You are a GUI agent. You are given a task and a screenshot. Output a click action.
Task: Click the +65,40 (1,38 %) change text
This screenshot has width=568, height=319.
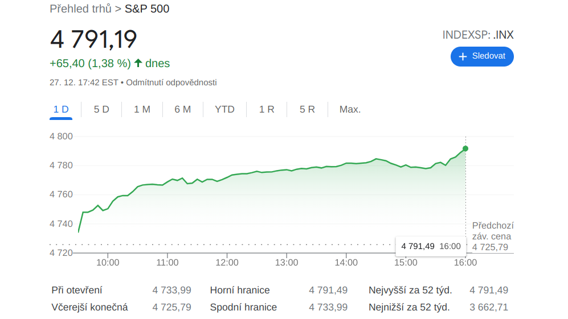90,63
